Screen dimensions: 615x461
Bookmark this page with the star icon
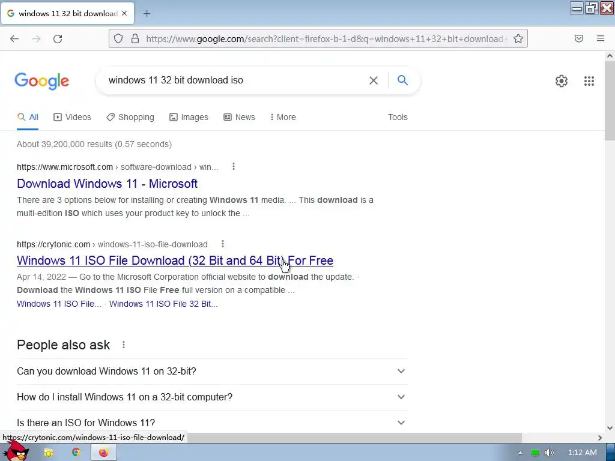tap(518, 38)
